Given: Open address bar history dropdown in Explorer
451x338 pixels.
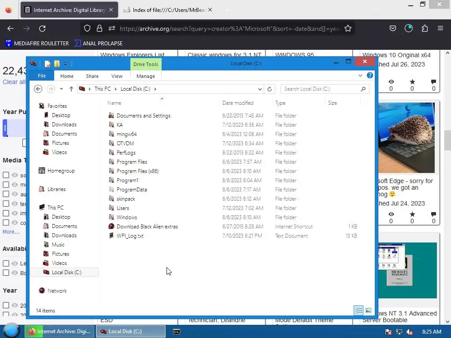Looking at the screenshot, I should coord(260,89).
